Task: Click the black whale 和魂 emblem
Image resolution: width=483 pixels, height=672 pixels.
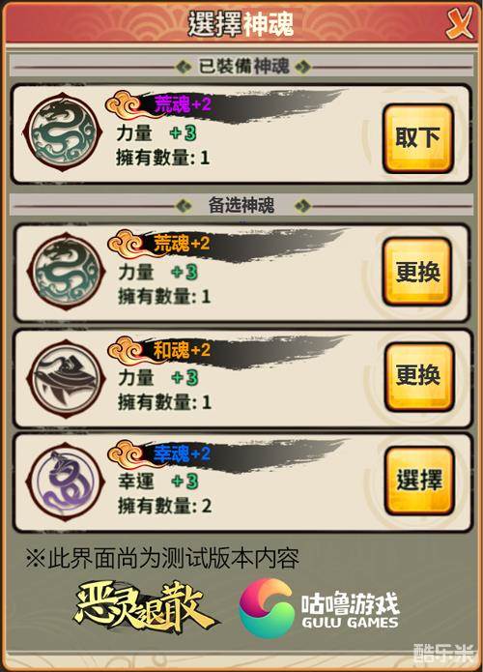Action: pos(66,378)
